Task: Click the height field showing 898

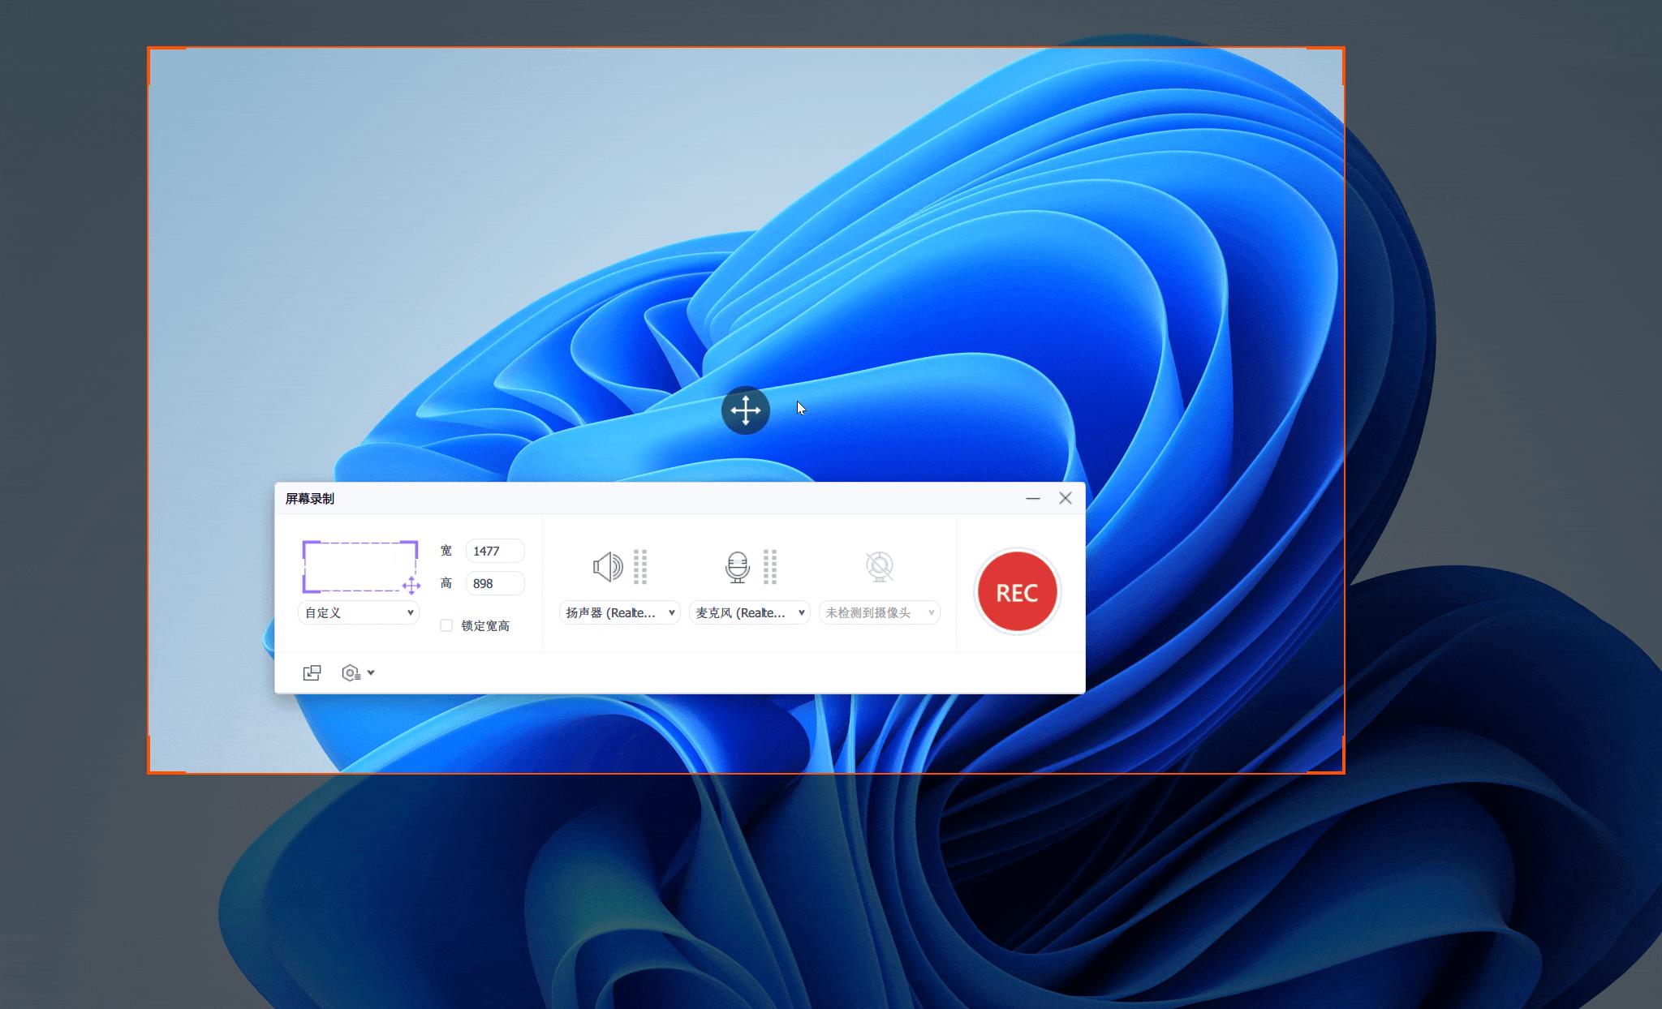Action: pos(494,583)
